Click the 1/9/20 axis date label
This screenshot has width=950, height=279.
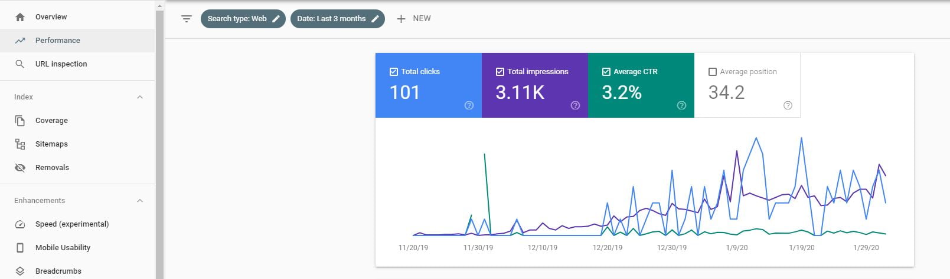tap(737, 248)
